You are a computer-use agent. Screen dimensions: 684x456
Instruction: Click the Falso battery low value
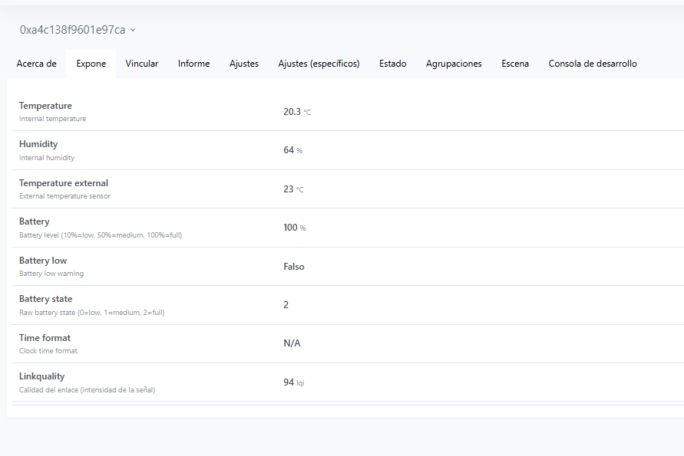pos(294,267)
